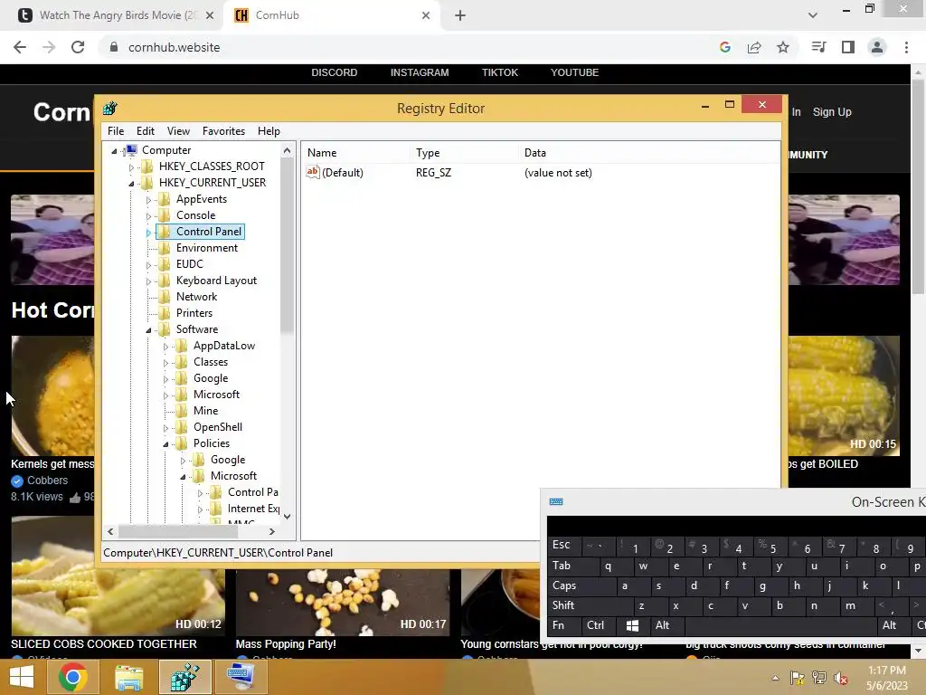Click the DISCORD link
Viewport: 926px width, 695px height.
point(335,72)
